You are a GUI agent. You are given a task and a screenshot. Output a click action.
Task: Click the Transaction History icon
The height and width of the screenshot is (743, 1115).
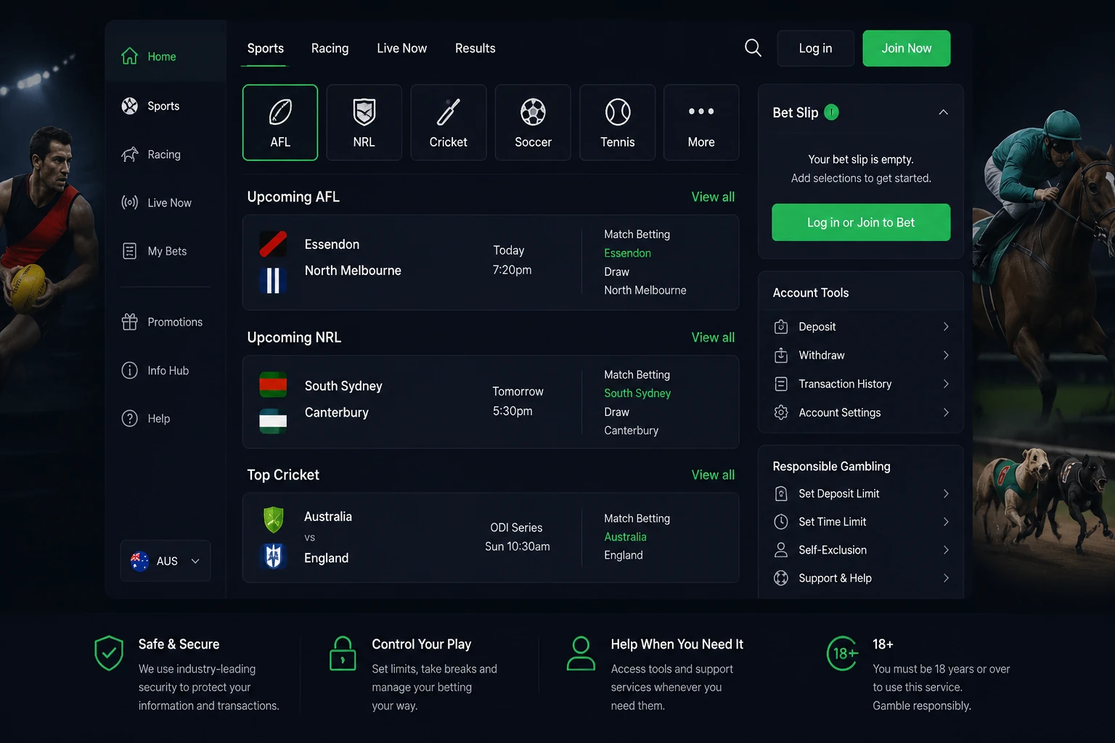[x=781, y=384]
